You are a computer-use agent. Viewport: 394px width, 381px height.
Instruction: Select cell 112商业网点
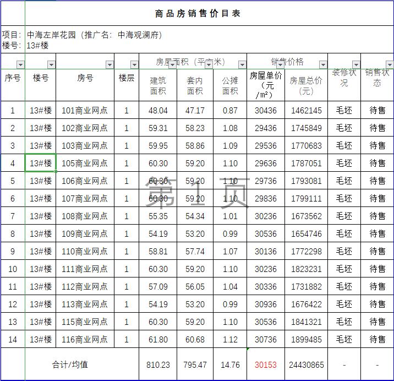point(85,286)
